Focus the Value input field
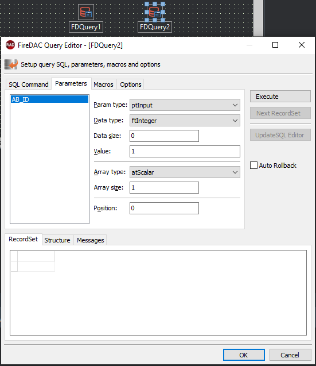Screen dimensions: 316x366 pos(185,151)
